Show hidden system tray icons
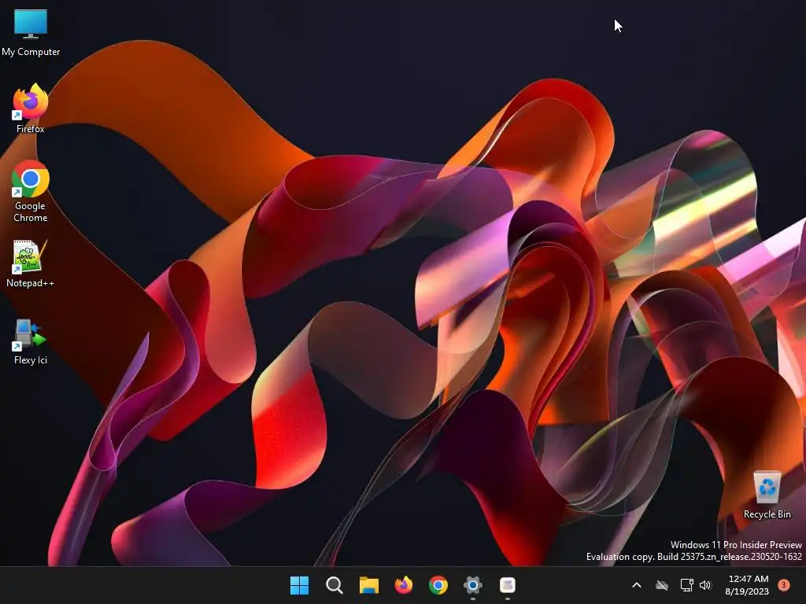 pyautogui.click(x=636, y=585)
